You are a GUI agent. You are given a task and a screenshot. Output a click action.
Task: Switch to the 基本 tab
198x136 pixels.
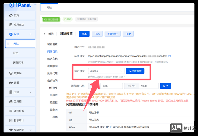point(84,34)
